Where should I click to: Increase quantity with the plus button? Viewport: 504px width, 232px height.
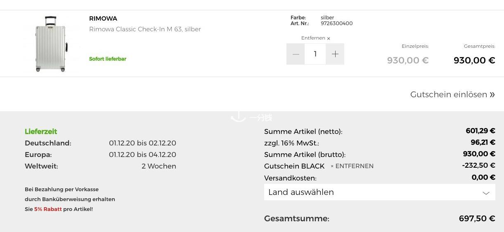coord(335,54)
